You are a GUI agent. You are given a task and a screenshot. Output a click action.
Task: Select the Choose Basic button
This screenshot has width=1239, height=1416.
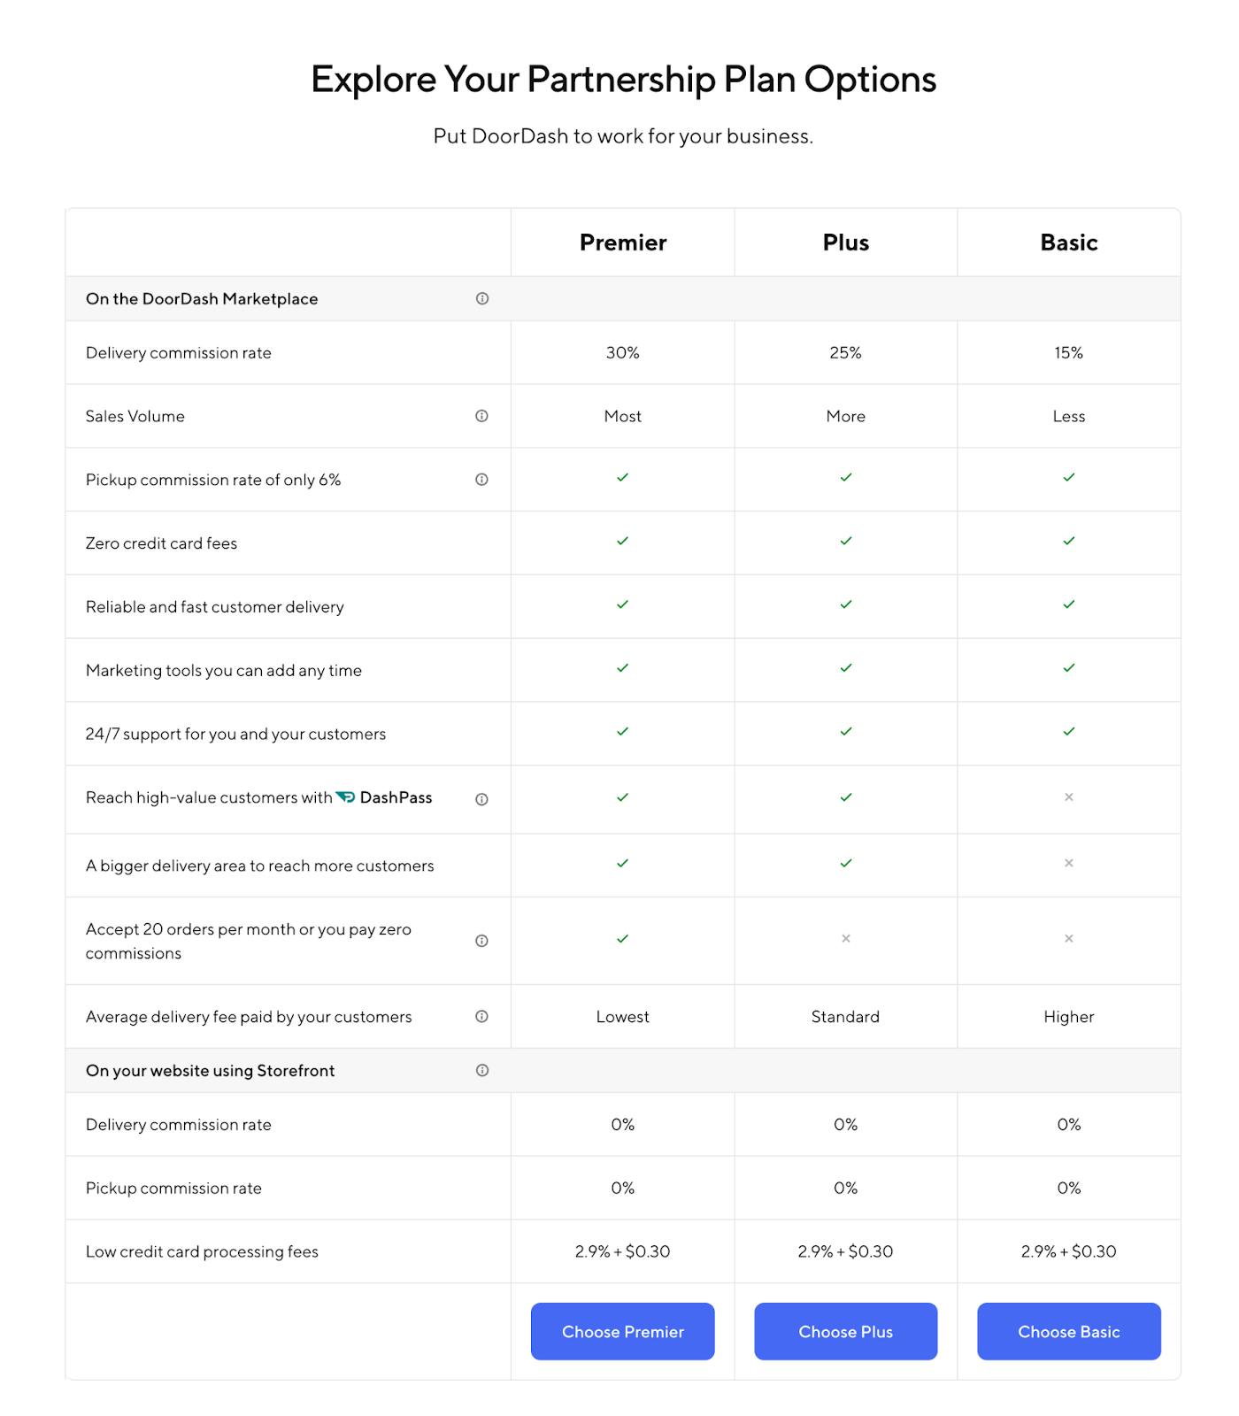pos(1068,1331)
